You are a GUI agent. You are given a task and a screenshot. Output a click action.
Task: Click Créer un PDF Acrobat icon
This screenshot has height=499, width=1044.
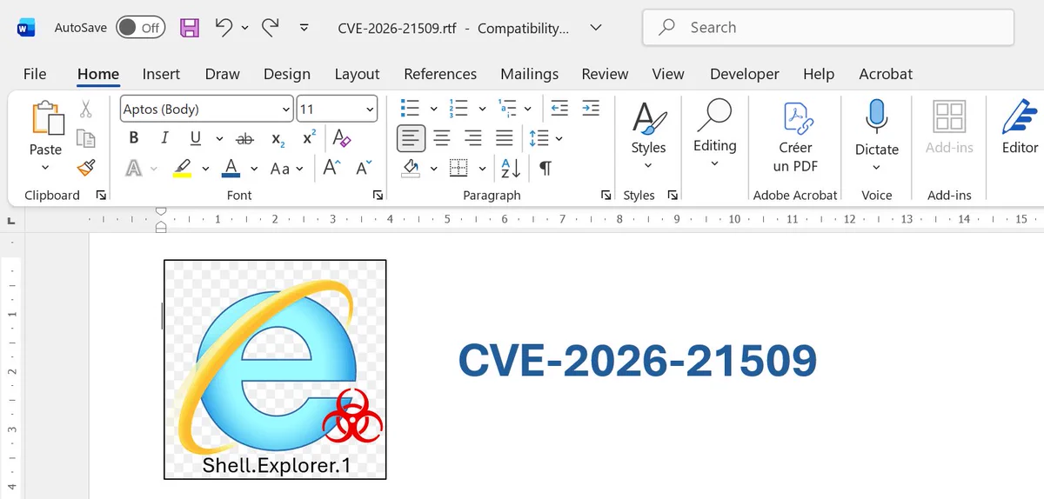796,119
